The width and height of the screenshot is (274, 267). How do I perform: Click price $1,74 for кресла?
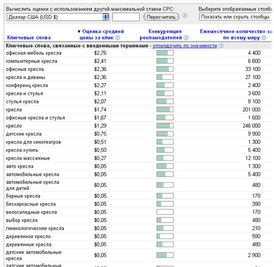click(x=100, y=110)
